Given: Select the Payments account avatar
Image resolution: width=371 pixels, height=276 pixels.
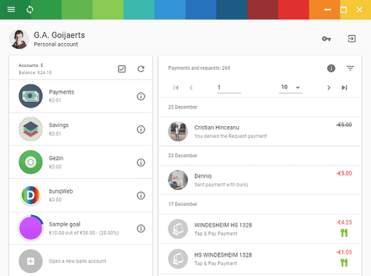Looking at the screenshot, I should click(30, 96).
